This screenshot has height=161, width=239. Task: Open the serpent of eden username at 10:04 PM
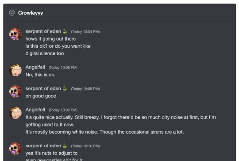click(x=43, y=31)
